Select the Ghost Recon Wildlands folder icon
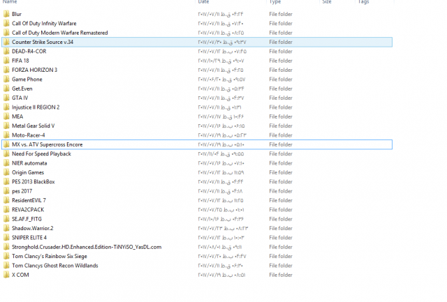Viewport: 447px width, 302px height. (x=6, y=265)
